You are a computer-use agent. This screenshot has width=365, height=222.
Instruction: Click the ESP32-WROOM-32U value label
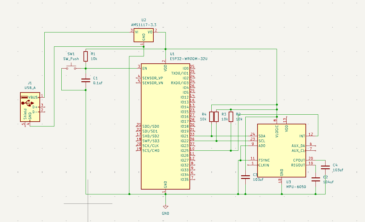[x=189, y=59]
